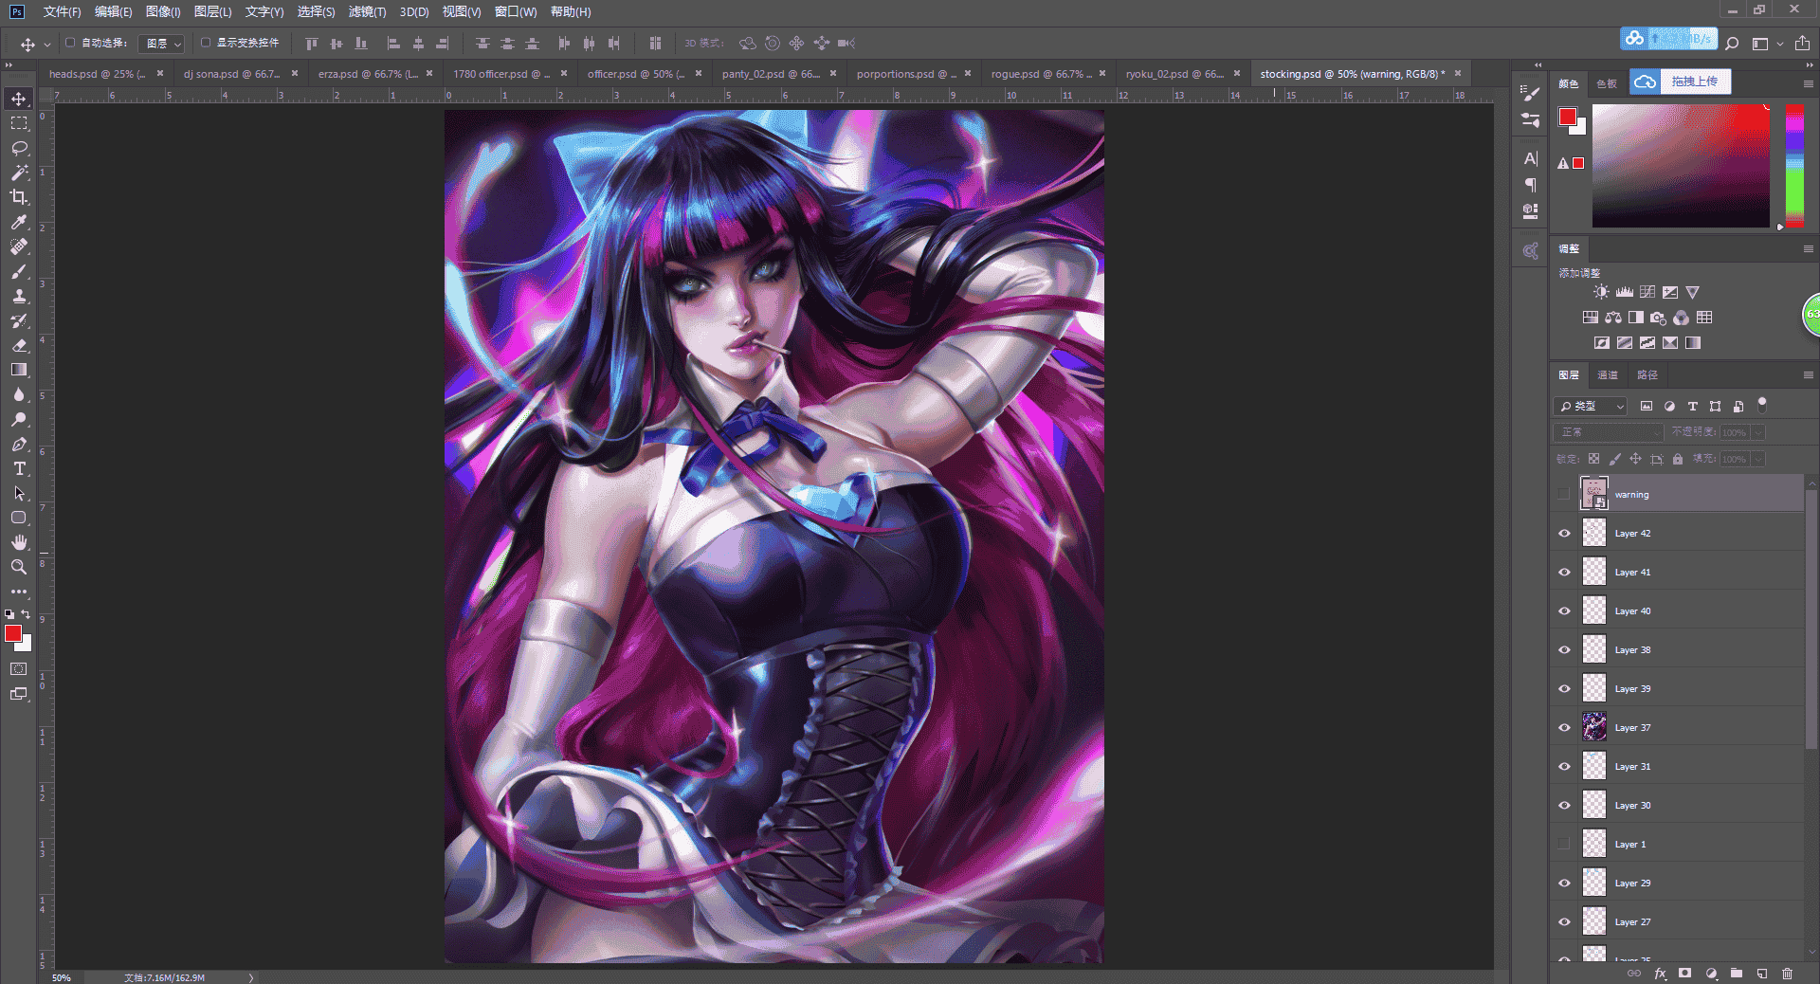Switch to the Channels panel tab
Viewport: 1820px width, 984px height.
(1608, 375)
